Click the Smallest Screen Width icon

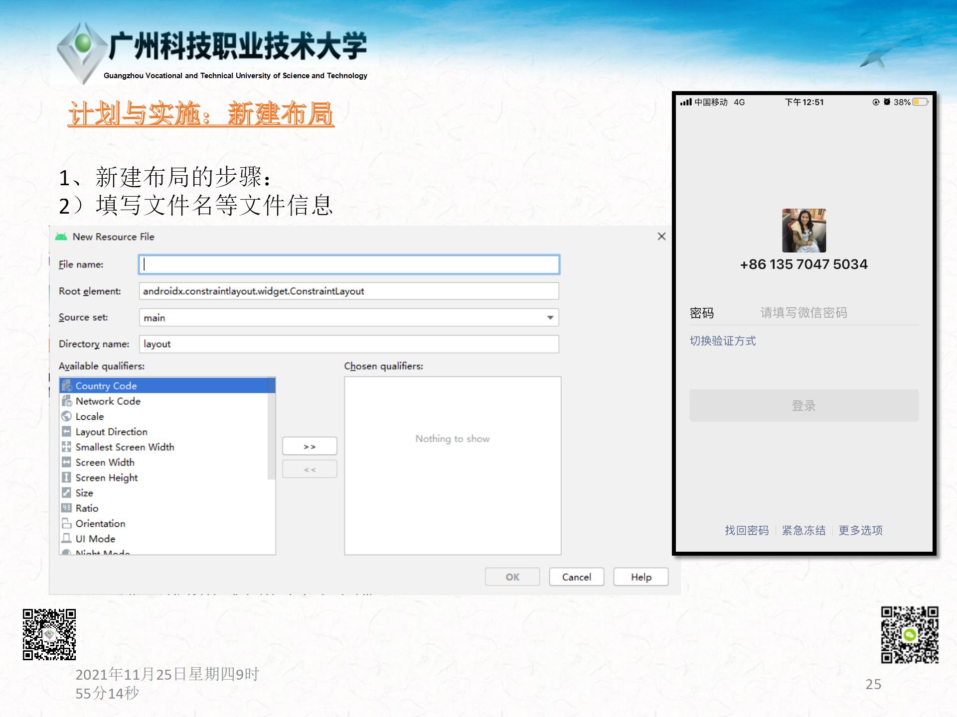pos(67,447)
